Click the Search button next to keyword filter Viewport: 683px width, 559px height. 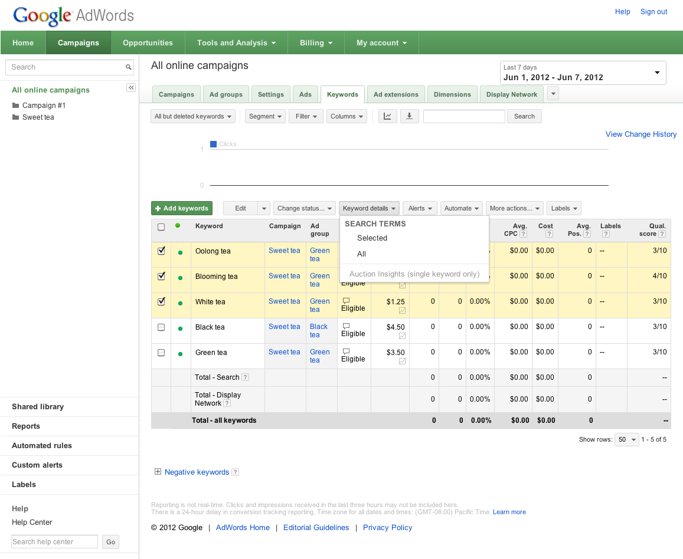(x=524, y=116)
